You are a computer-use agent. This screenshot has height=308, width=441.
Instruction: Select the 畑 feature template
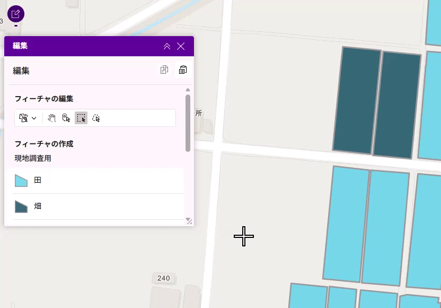tap(95, 206)
